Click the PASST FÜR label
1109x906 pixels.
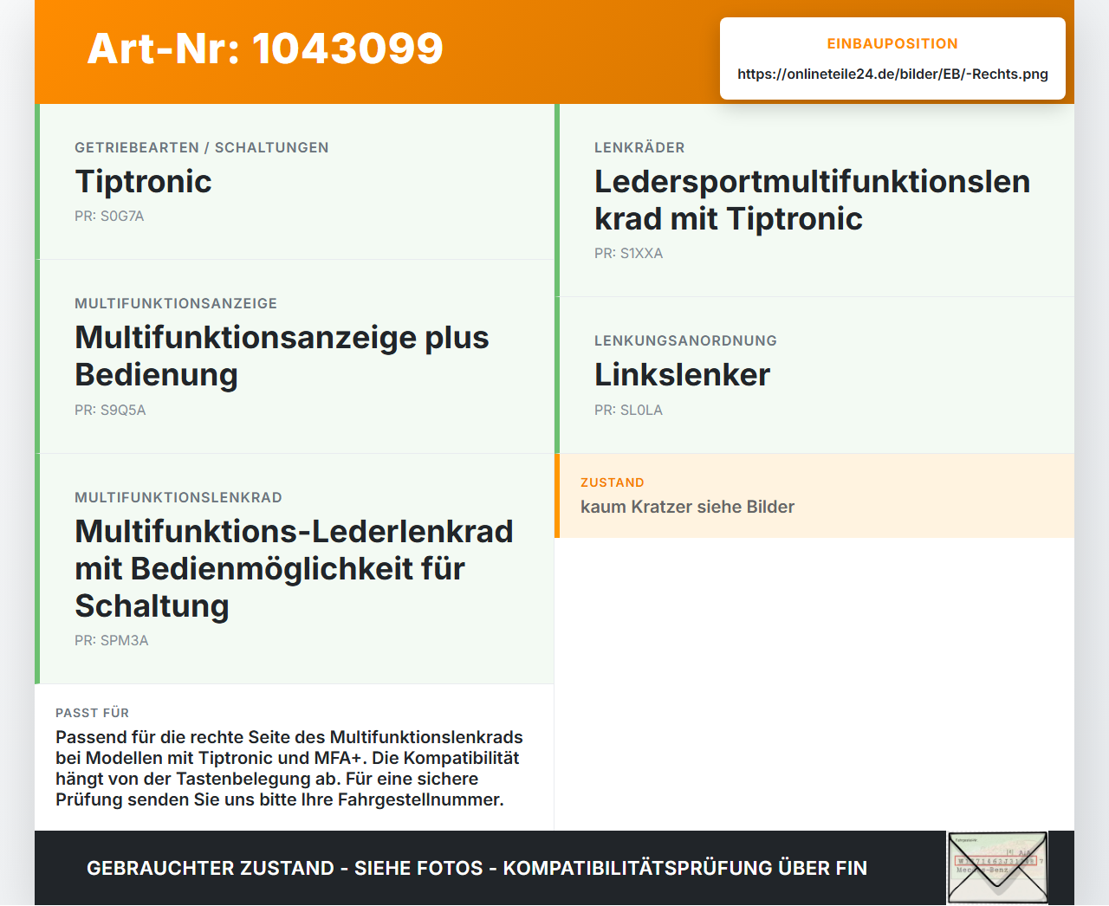93,713
